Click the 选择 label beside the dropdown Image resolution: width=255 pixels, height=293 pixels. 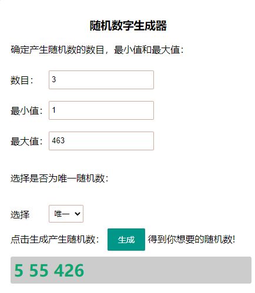click(x=20, y=214)
